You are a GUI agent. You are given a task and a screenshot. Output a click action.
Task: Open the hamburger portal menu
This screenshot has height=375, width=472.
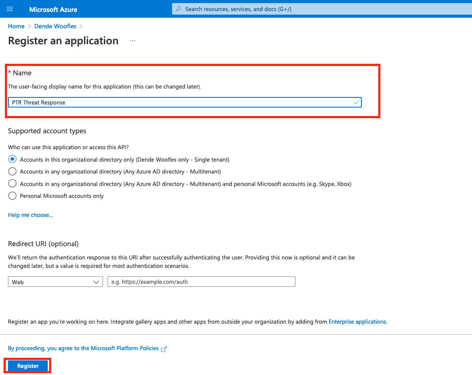tap(10, 9)
